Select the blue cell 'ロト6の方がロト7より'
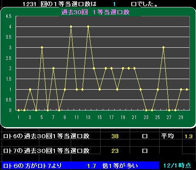This screenshot has height=170, width=196. [32, 166]
